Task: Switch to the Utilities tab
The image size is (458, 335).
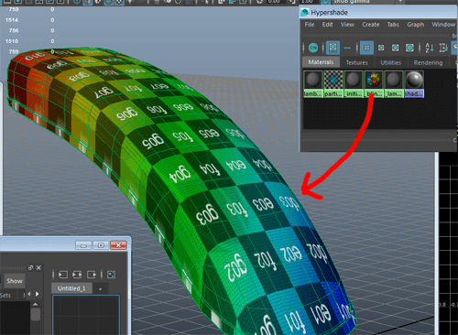Action: click(391, 62)
